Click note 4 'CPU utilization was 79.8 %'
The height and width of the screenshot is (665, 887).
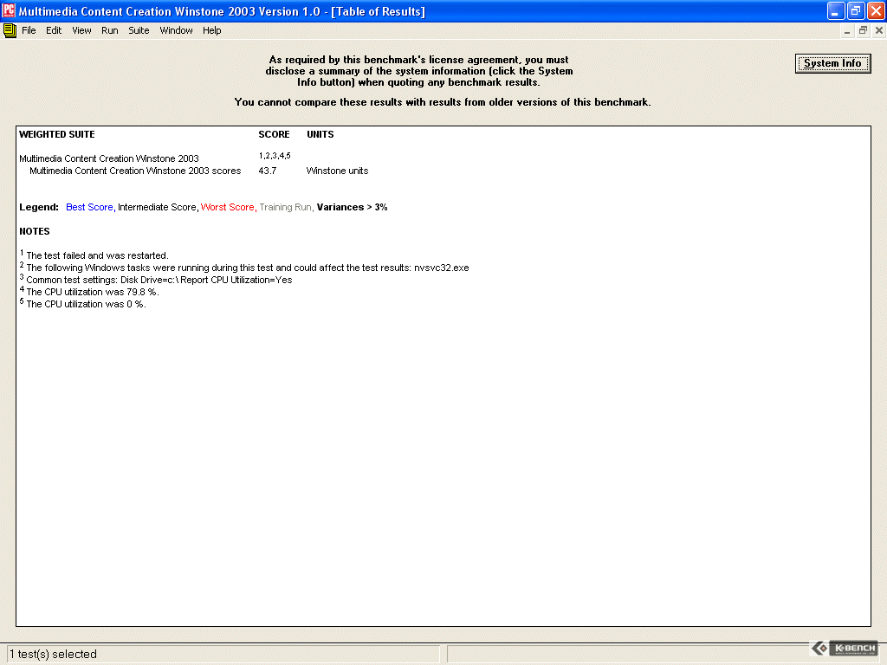click(89, 292)
